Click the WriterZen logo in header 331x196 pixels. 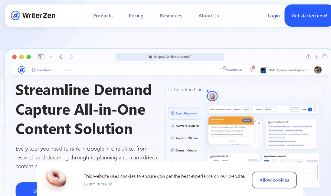pyautogui.click(x=33, y=15)
